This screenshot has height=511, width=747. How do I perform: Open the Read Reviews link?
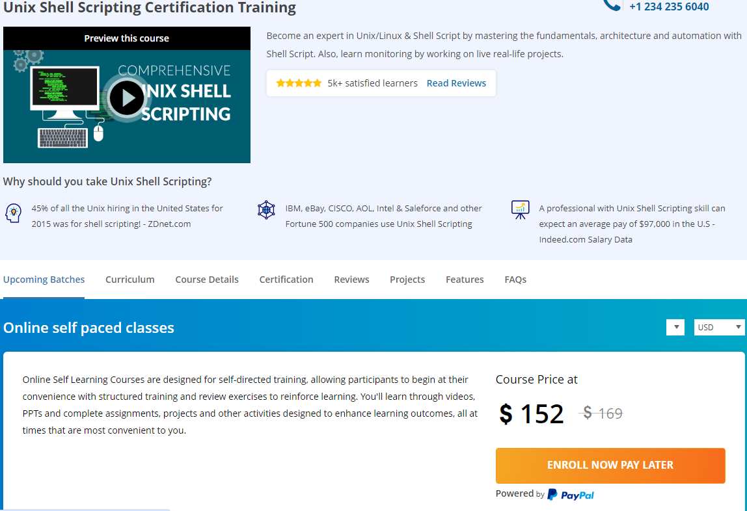point(456,83)
